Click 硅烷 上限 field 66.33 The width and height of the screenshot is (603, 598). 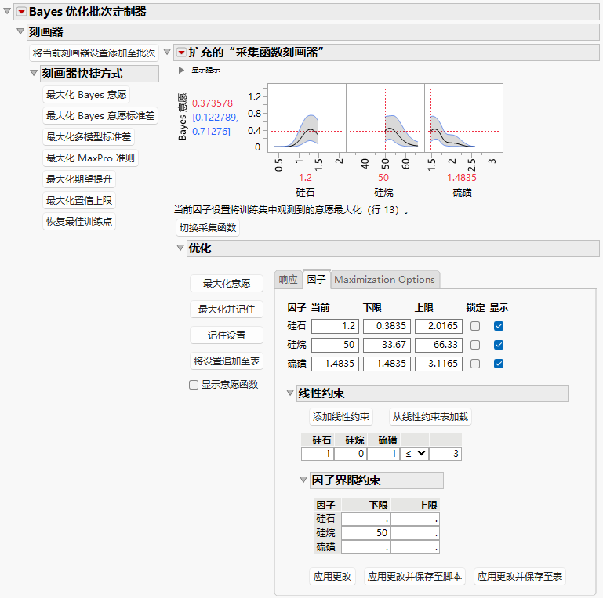coord(438,345)
